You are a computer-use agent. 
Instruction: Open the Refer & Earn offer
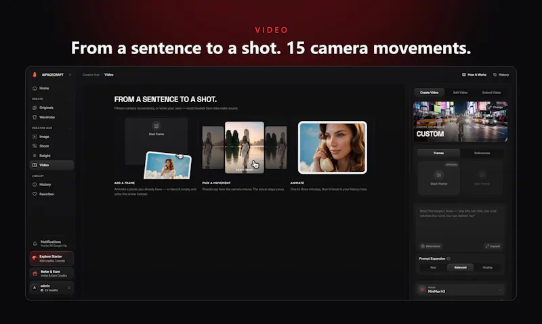(x=51, y=273)
